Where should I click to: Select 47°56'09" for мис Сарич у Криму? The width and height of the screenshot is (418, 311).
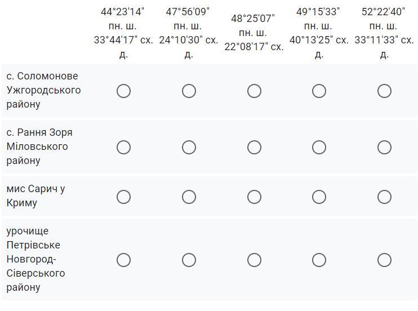[x=189, y=197]
